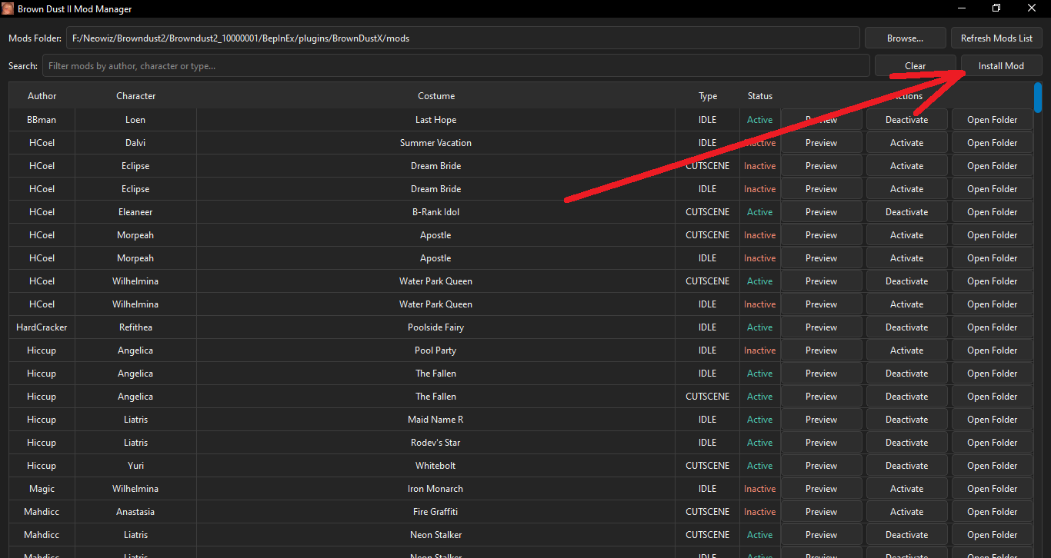Viewport: 1051px width, 558px height.
Task: Activate HCoel's Summer Vacation mod
Action: click(906, 142)
